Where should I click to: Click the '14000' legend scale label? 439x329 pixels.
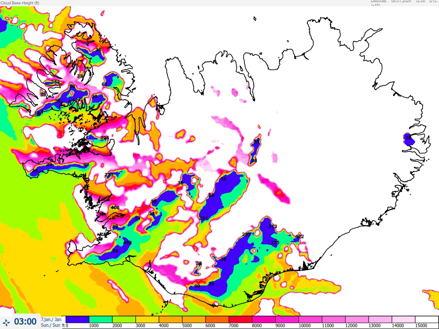point(398,325)
